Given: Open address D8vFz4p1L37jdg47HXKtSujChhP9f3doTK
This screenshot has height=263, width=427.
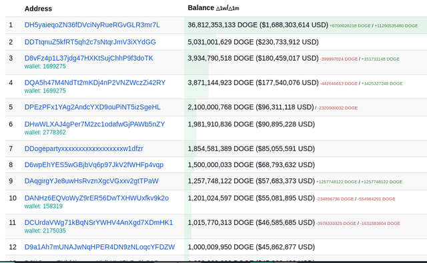Looking at the screenshot, I should pyautogui.click(x=89, y=58).
